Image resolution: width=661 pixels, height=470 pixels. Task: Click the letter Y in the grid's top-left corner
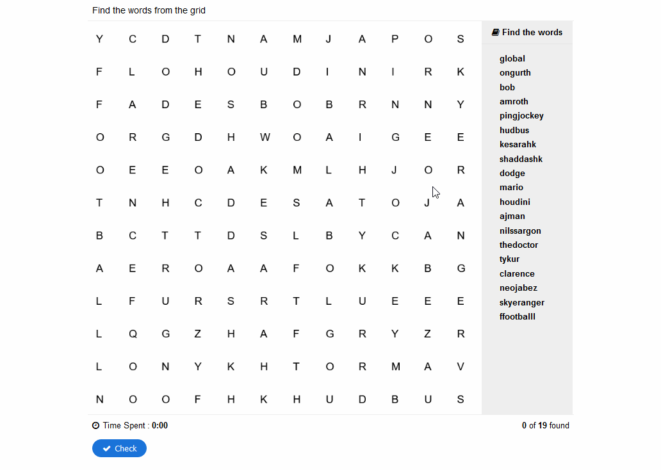(99, 39)
